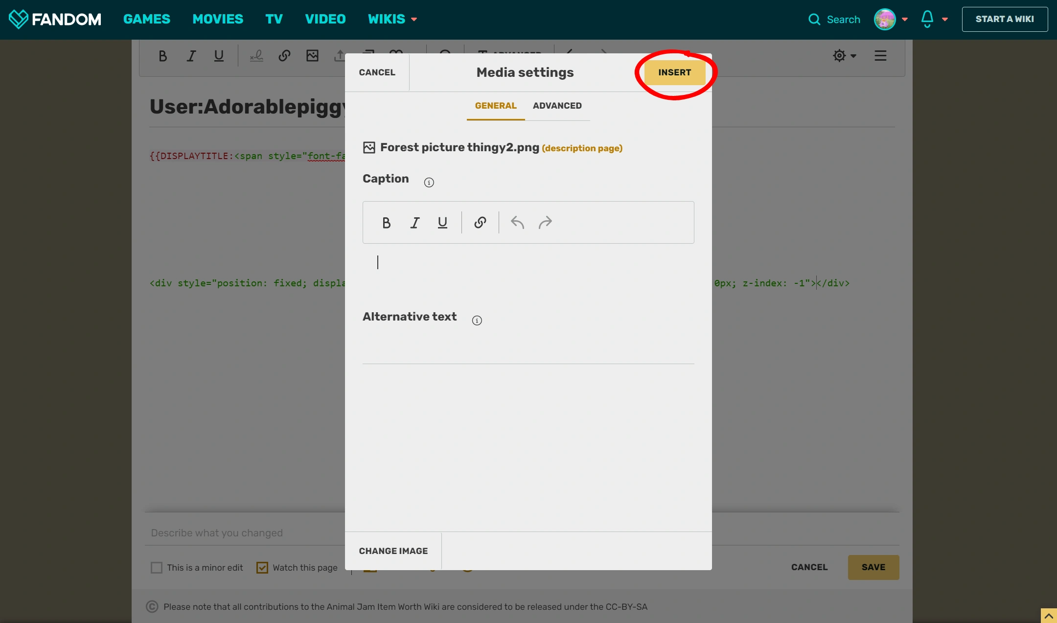
Task: Open the notifications bell
Action: [x=927, y=19]
